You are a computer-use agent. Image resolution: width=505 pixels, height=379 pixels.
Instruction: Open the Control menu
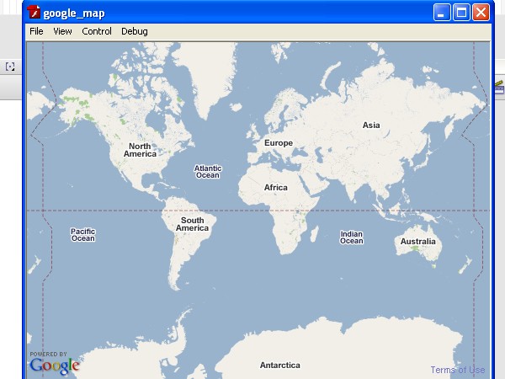pos(97,31)
